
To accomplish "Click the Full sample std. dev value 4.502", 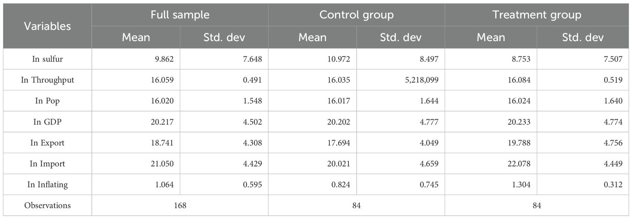I will coord(252,122).
